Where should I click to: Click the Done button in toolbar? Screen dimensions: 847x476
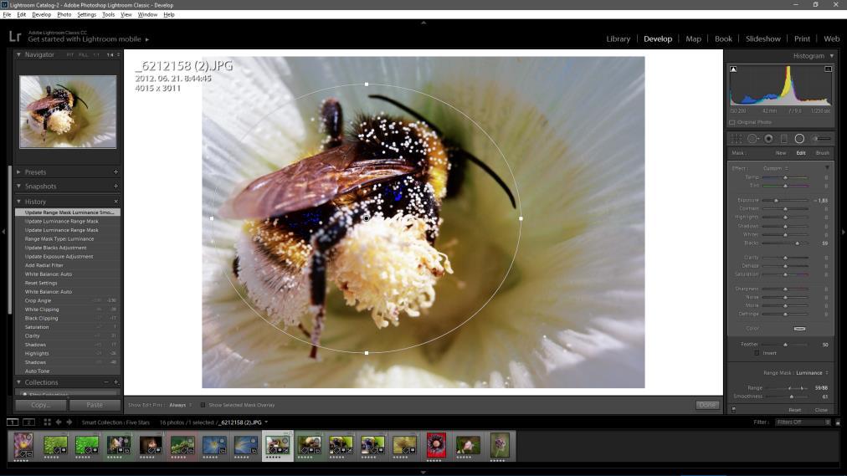click(707, 405)
